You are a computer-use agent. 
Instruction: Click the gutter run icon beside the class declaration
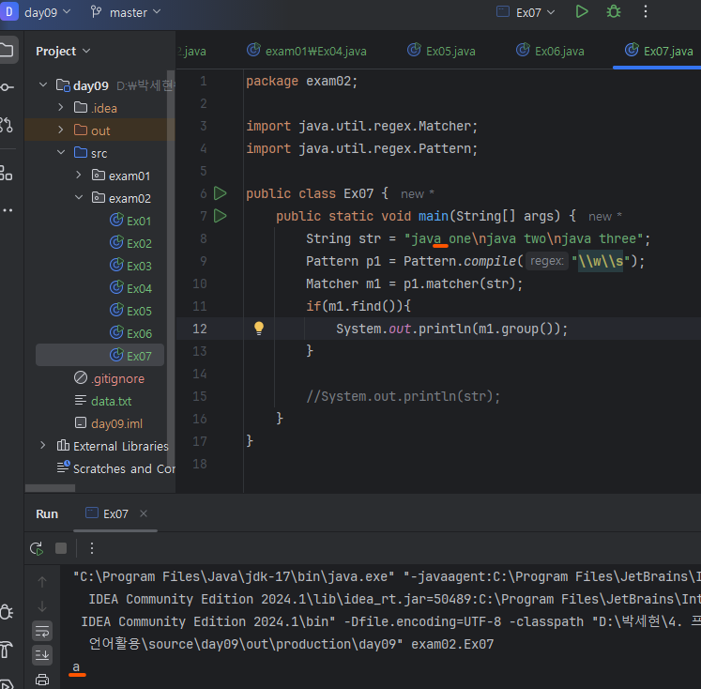tap(221, 193)
